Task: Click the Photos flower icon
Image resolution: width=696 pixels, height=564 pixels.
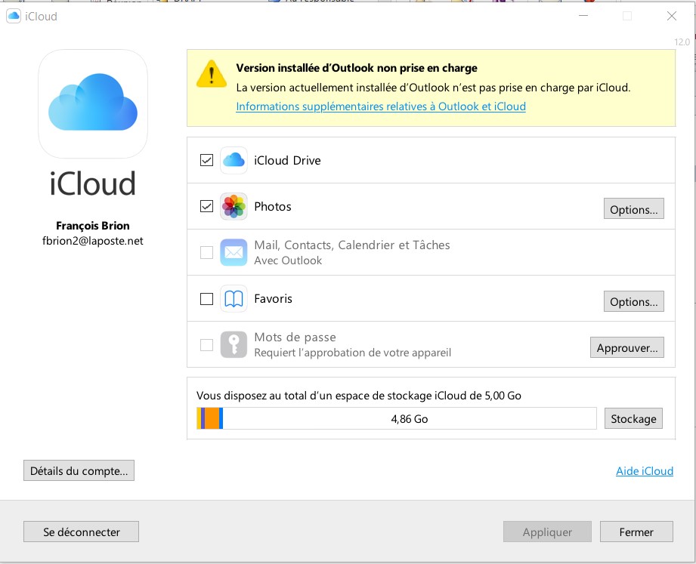Action: coord(234,206)
